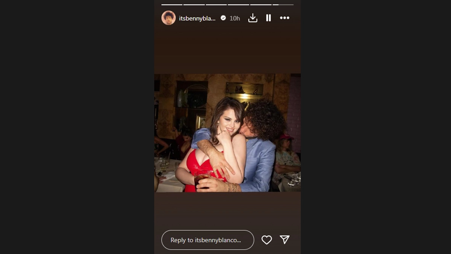Image resolution: width=451 pixels, height=254 pixels.
Task: Click the 10h timestamp label
Action: pyautogui.click(x=235, y=18)
